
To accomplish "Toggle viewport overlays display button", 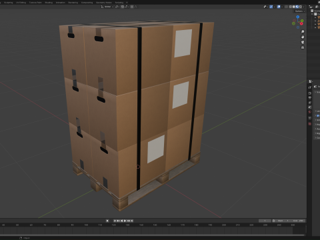I will click(x=279, y=7).
